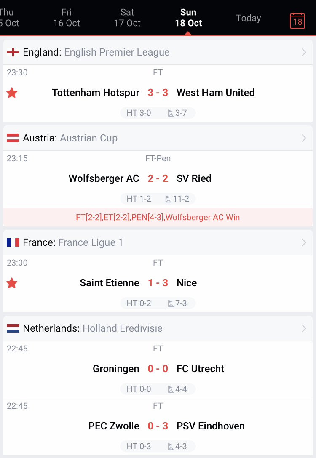This screenshot has height=458, width=316.
Task: Click the Netherlands flag icon
Action: click(13, 328)
